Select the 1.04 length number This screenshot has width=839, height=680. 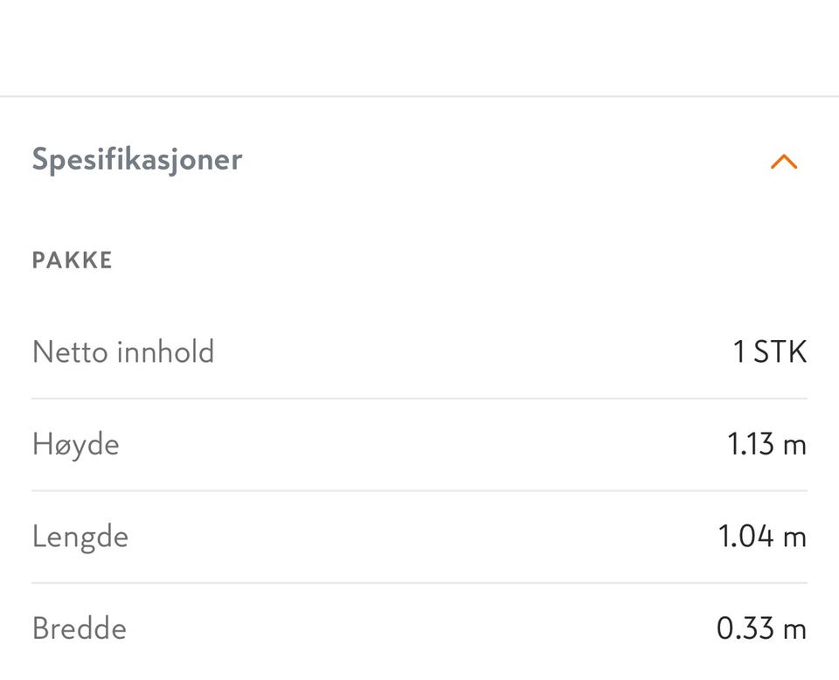pyautogui.click(x=746, y=537)
